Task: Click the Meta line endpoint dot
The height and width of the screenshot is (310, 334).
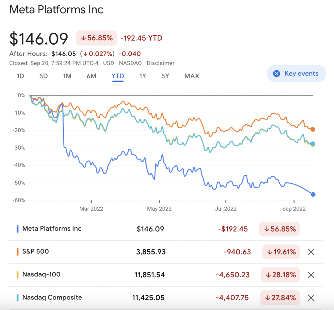Action: click(x=313, y=194)
